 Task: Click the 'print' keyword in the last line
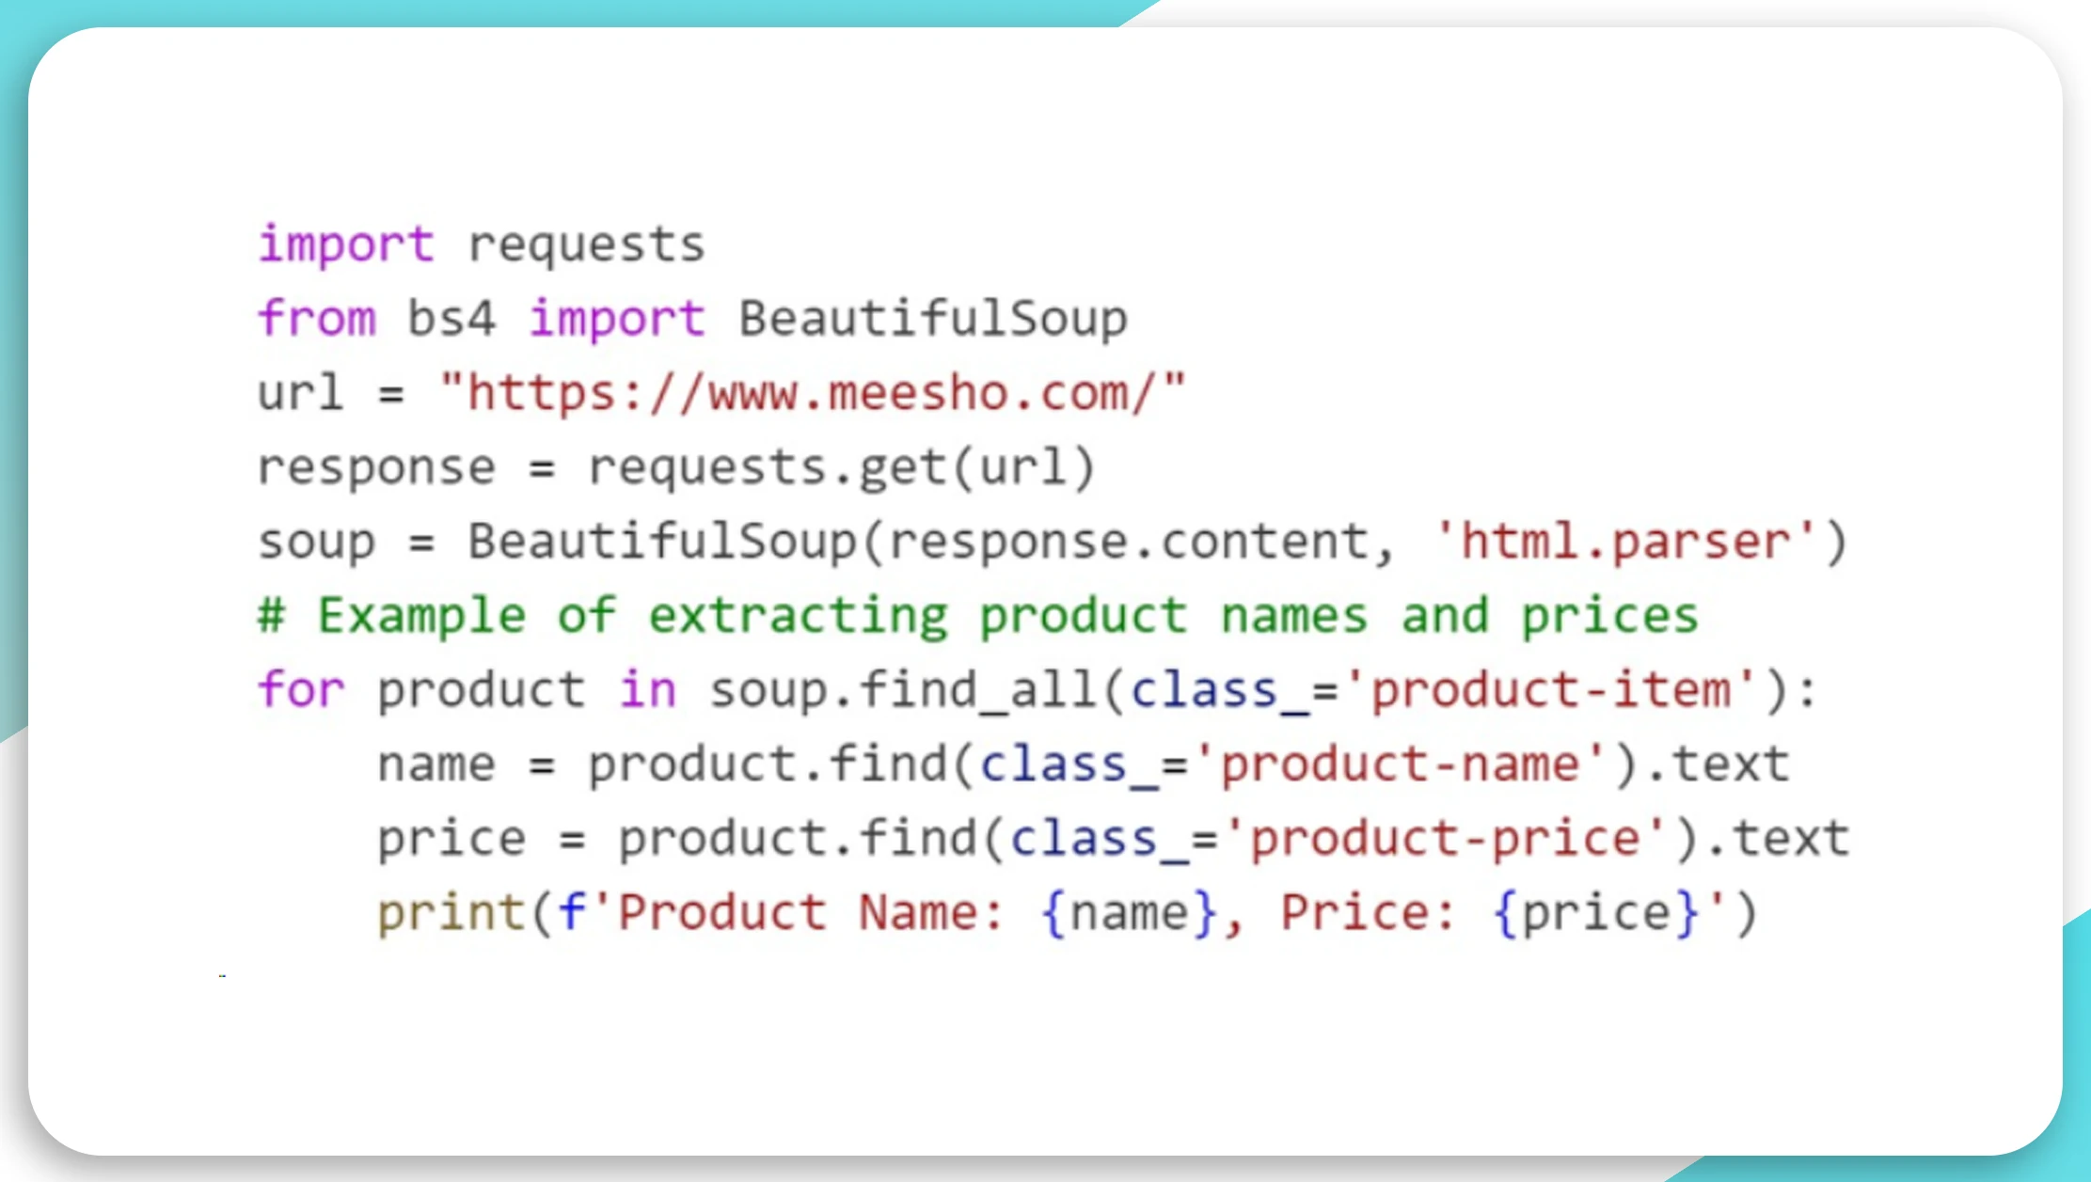pos(451,913)
